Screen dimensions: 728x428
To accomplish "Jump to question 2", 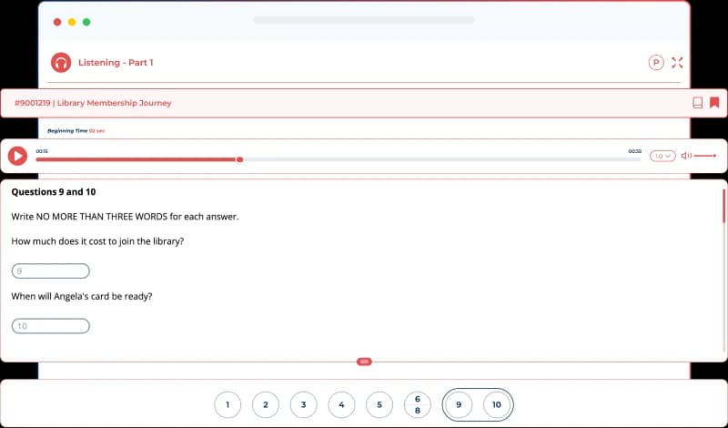I will click(266, 405).
